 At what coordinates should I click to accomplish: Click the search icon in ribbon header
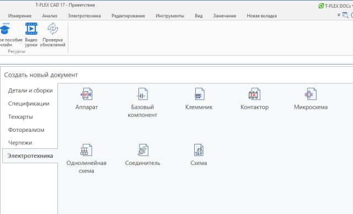tap(345, 15)
